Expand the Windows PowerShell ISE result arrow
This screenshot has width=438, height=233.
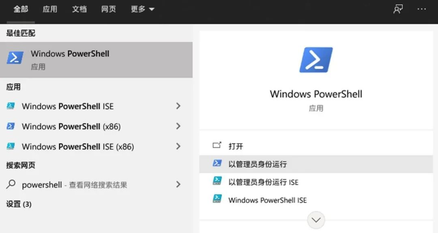click(x=178, y=106)
